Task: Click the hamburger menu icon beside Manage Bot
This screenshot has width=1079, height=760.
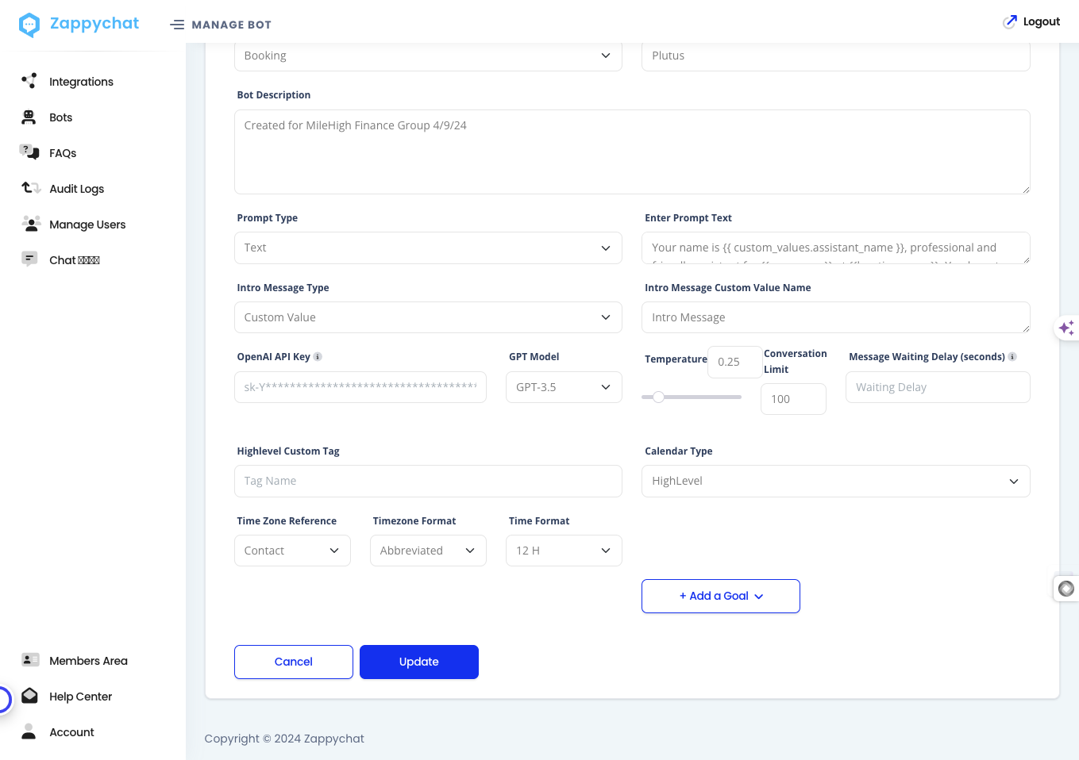Action: pos(177,25)
